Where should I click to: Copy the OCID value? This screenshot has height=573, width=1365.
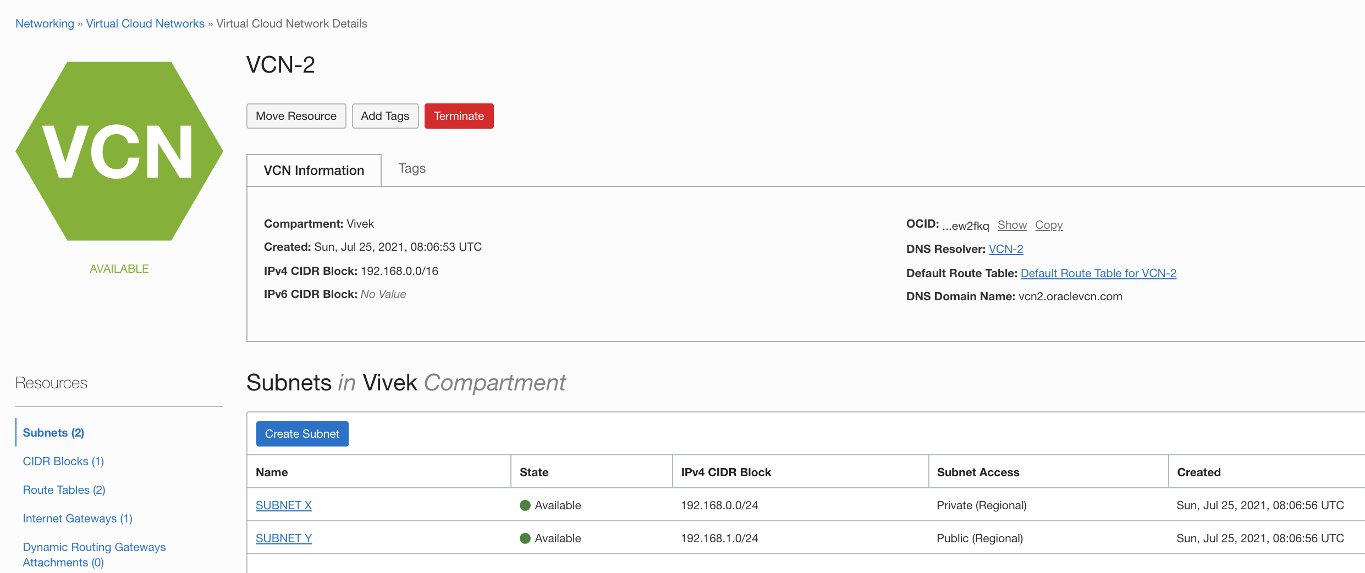1048,224
